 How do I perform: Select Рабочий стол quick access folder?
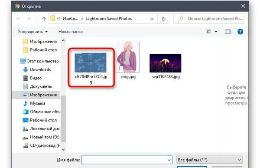(x=40, y=50)
